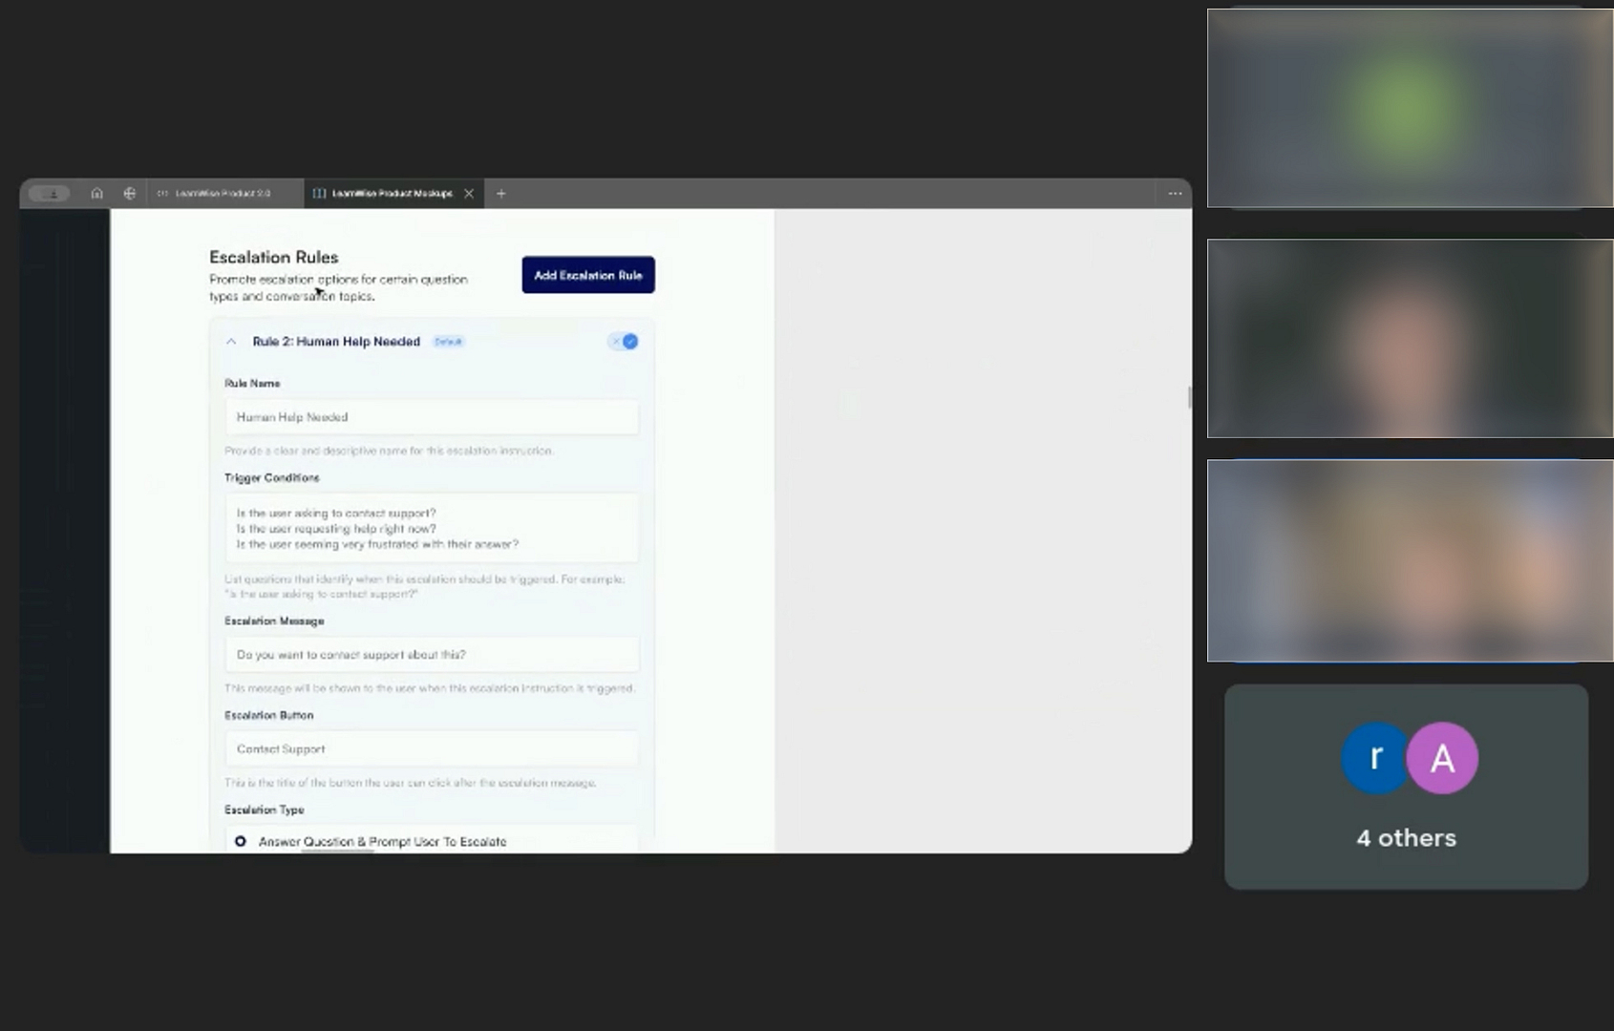Screen dimensions: 1614x1031
Task: Click the blue 'r' participant avatar
Action: 1376,758
